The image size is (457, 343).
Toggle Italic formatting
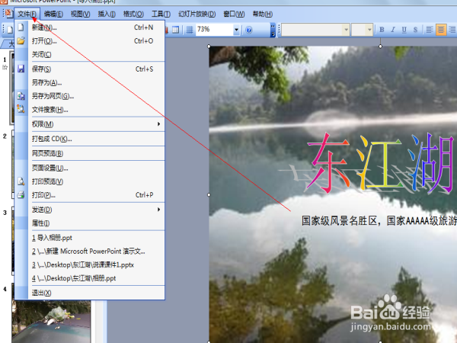393,30
